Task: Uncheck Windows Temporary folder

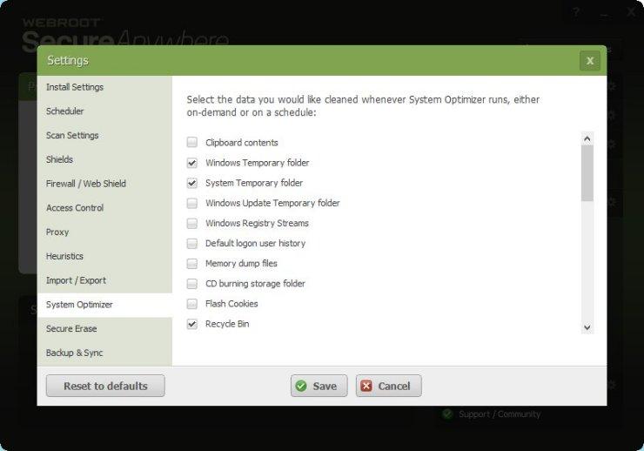Action: point(191,163)
